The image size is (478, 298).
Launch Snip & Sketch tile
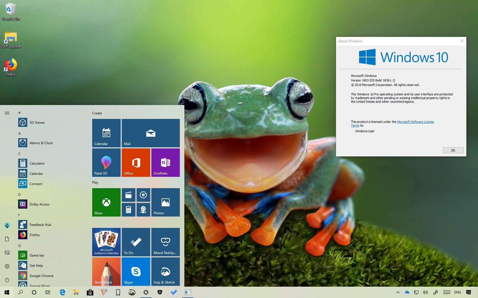click(165, 272)
